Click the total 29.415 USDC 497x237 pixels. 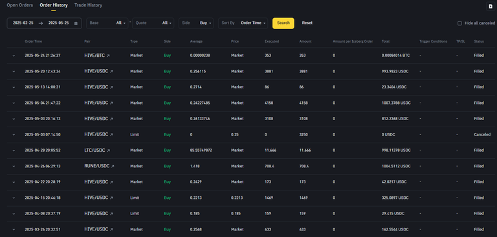392,214
